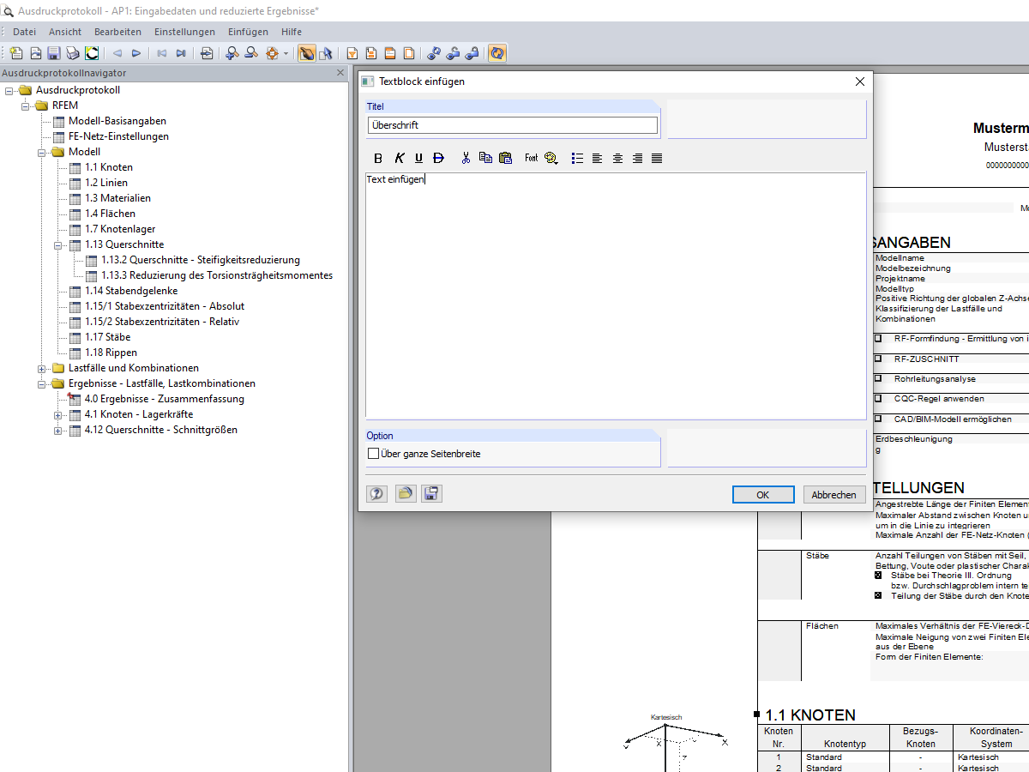
Task: Click into the 'Text einfügen' text area
Action: click(x=616, y=296)
